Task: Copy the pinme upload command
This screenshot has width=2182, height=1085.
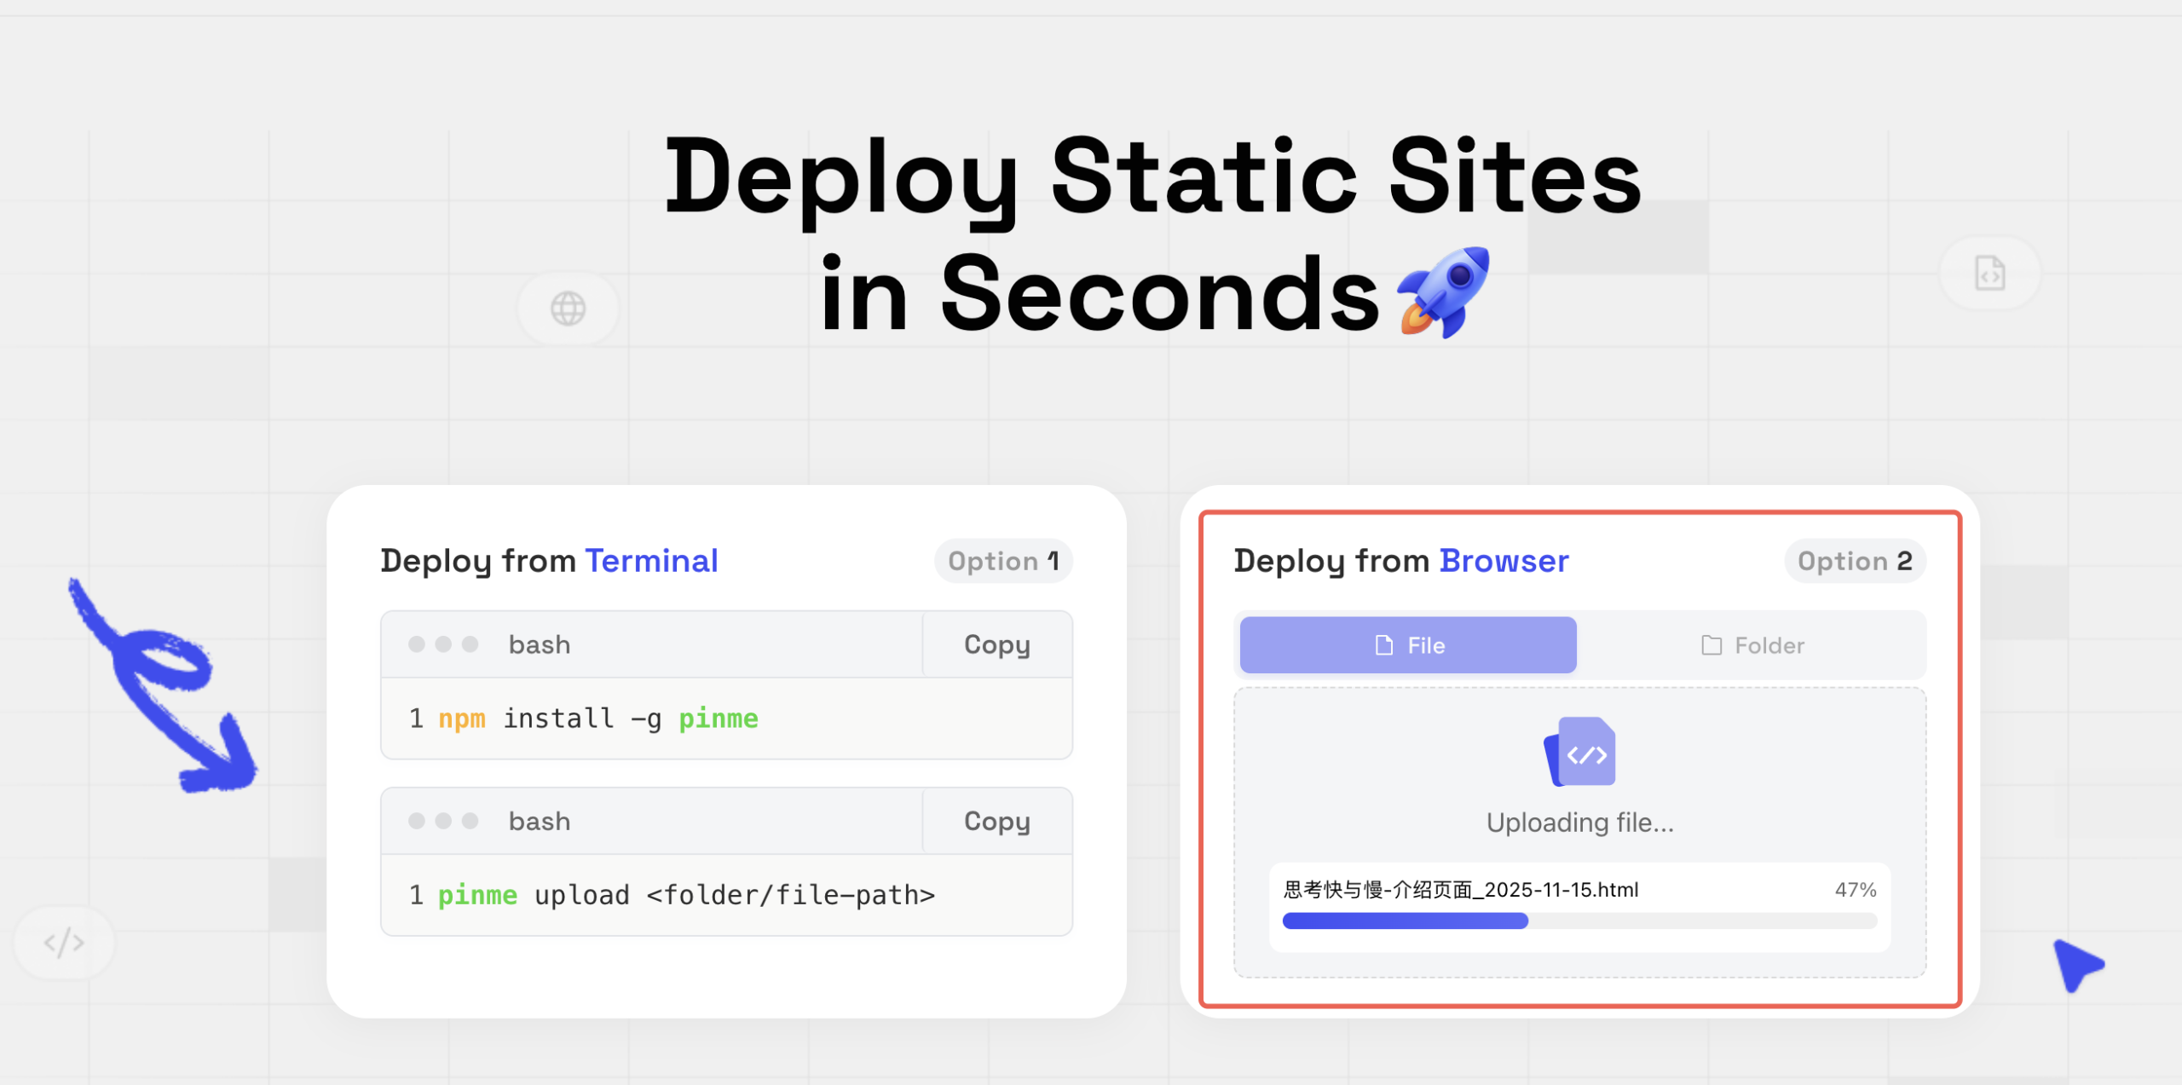Action: [996, 822]
